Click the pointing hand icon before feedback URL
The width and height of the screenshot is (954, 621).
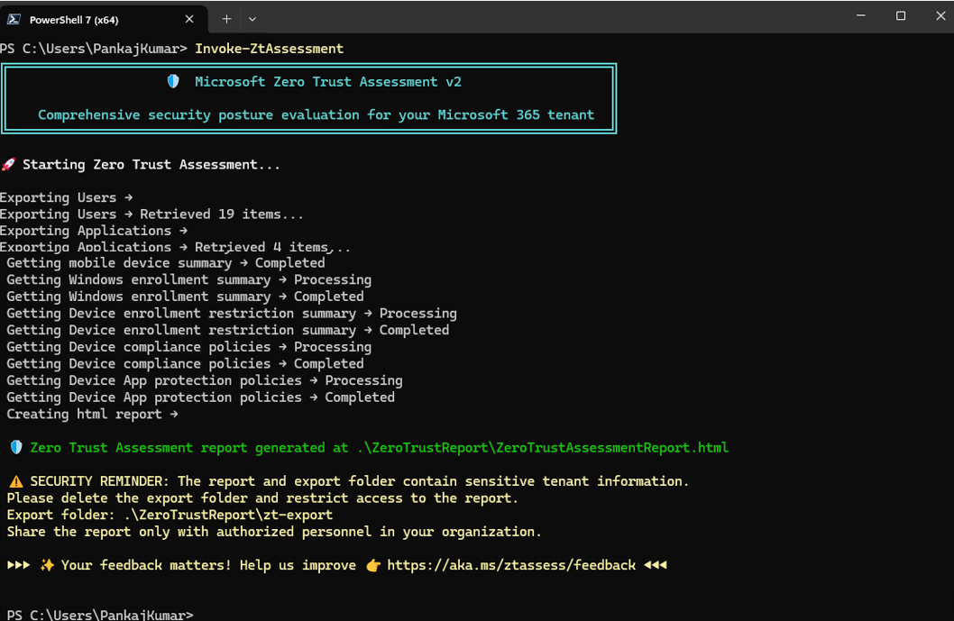tap(373, 566)
